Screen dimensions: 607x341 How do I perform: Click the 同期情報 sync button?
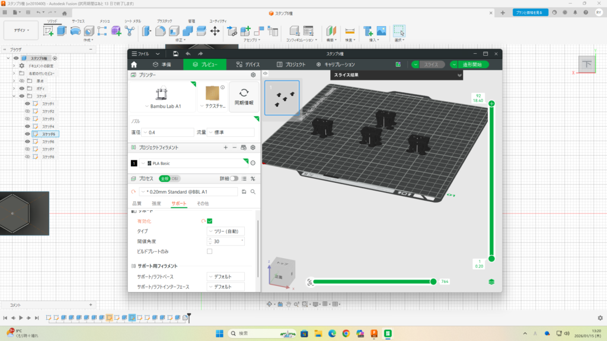point(244,97)
